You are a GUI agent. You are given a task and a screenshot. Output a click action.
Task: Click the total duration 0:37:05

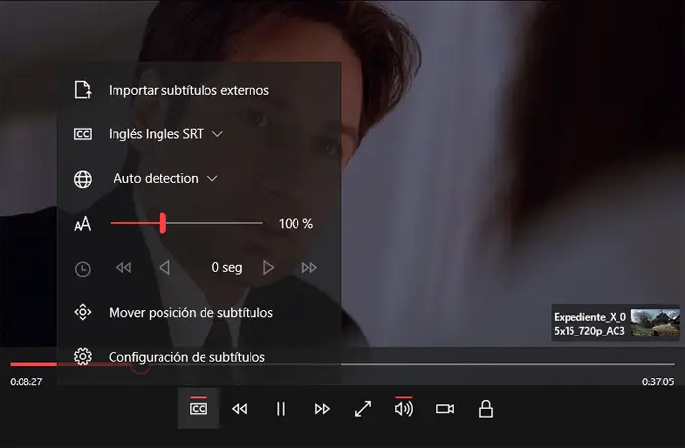pos(658,382)
